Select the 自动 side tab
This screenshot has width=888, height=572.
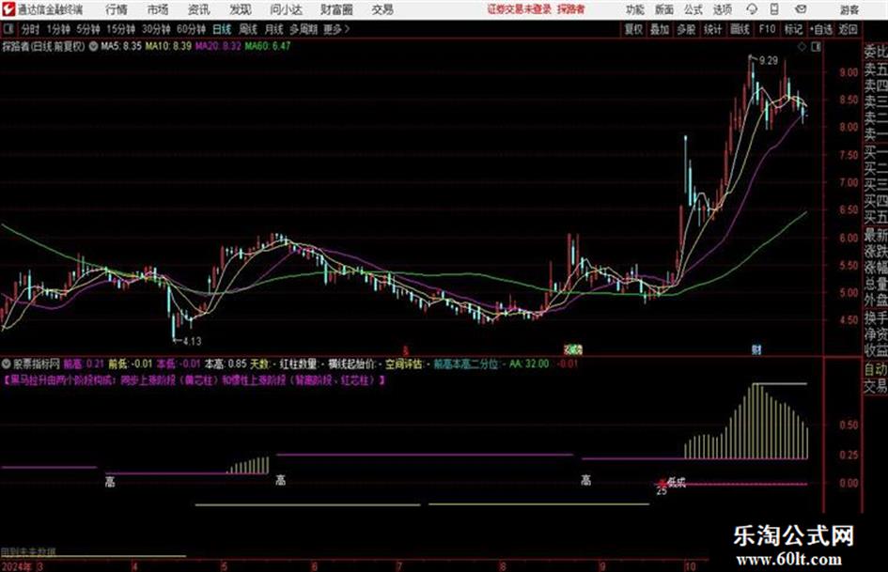point(876,369)
